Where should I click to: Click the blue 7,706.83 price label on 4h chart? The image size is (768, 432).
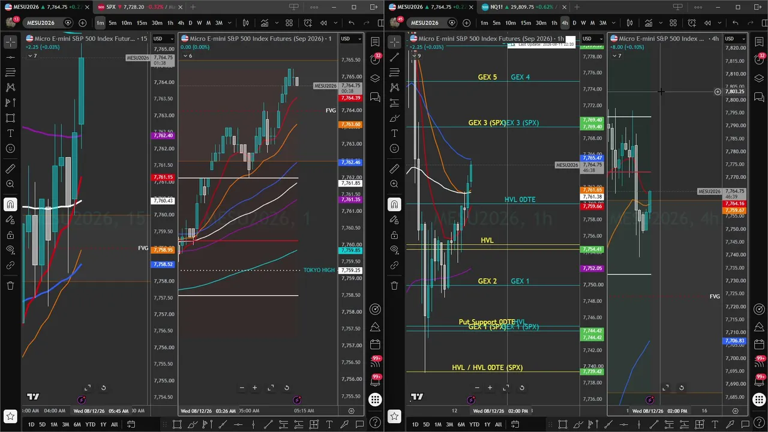point(734,341)
